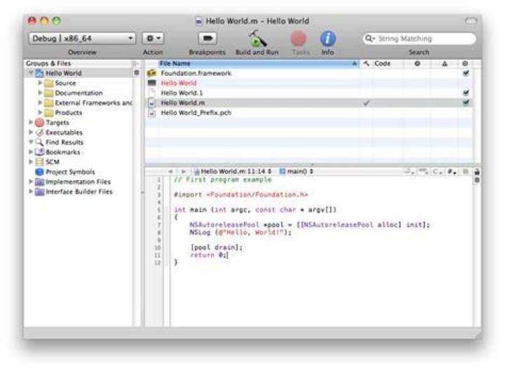Click the counterpart C button in editor bar

pos(437,172)
